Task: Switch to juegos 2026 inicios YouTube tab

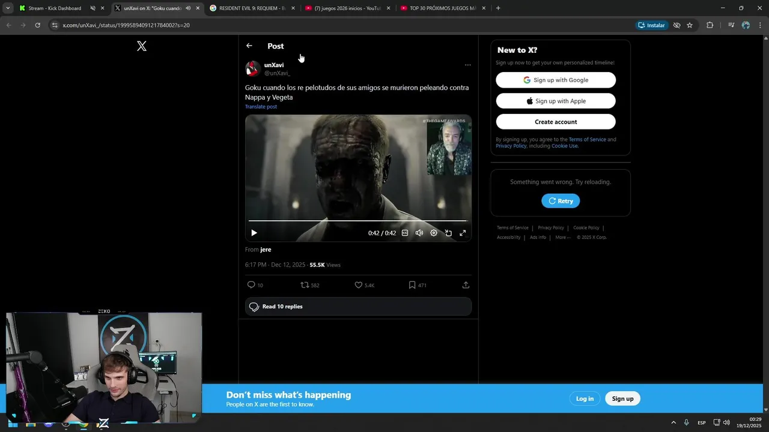Action: 347,8
